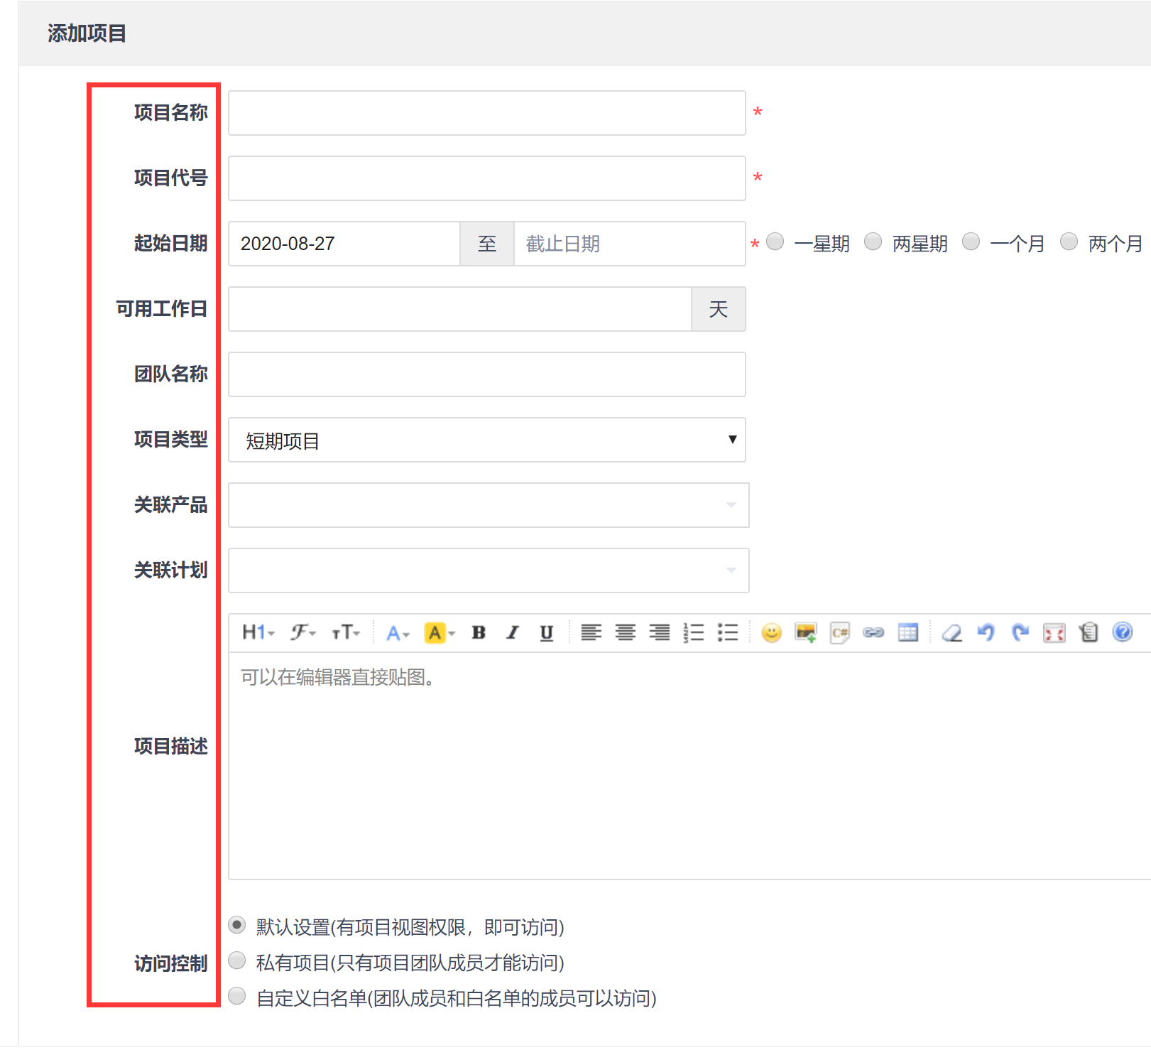Toggle bold formatting in editor

479,632
